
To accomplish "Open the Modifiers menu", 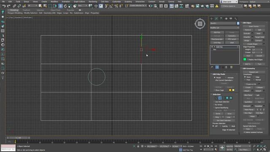I will (x=54, y=2).
